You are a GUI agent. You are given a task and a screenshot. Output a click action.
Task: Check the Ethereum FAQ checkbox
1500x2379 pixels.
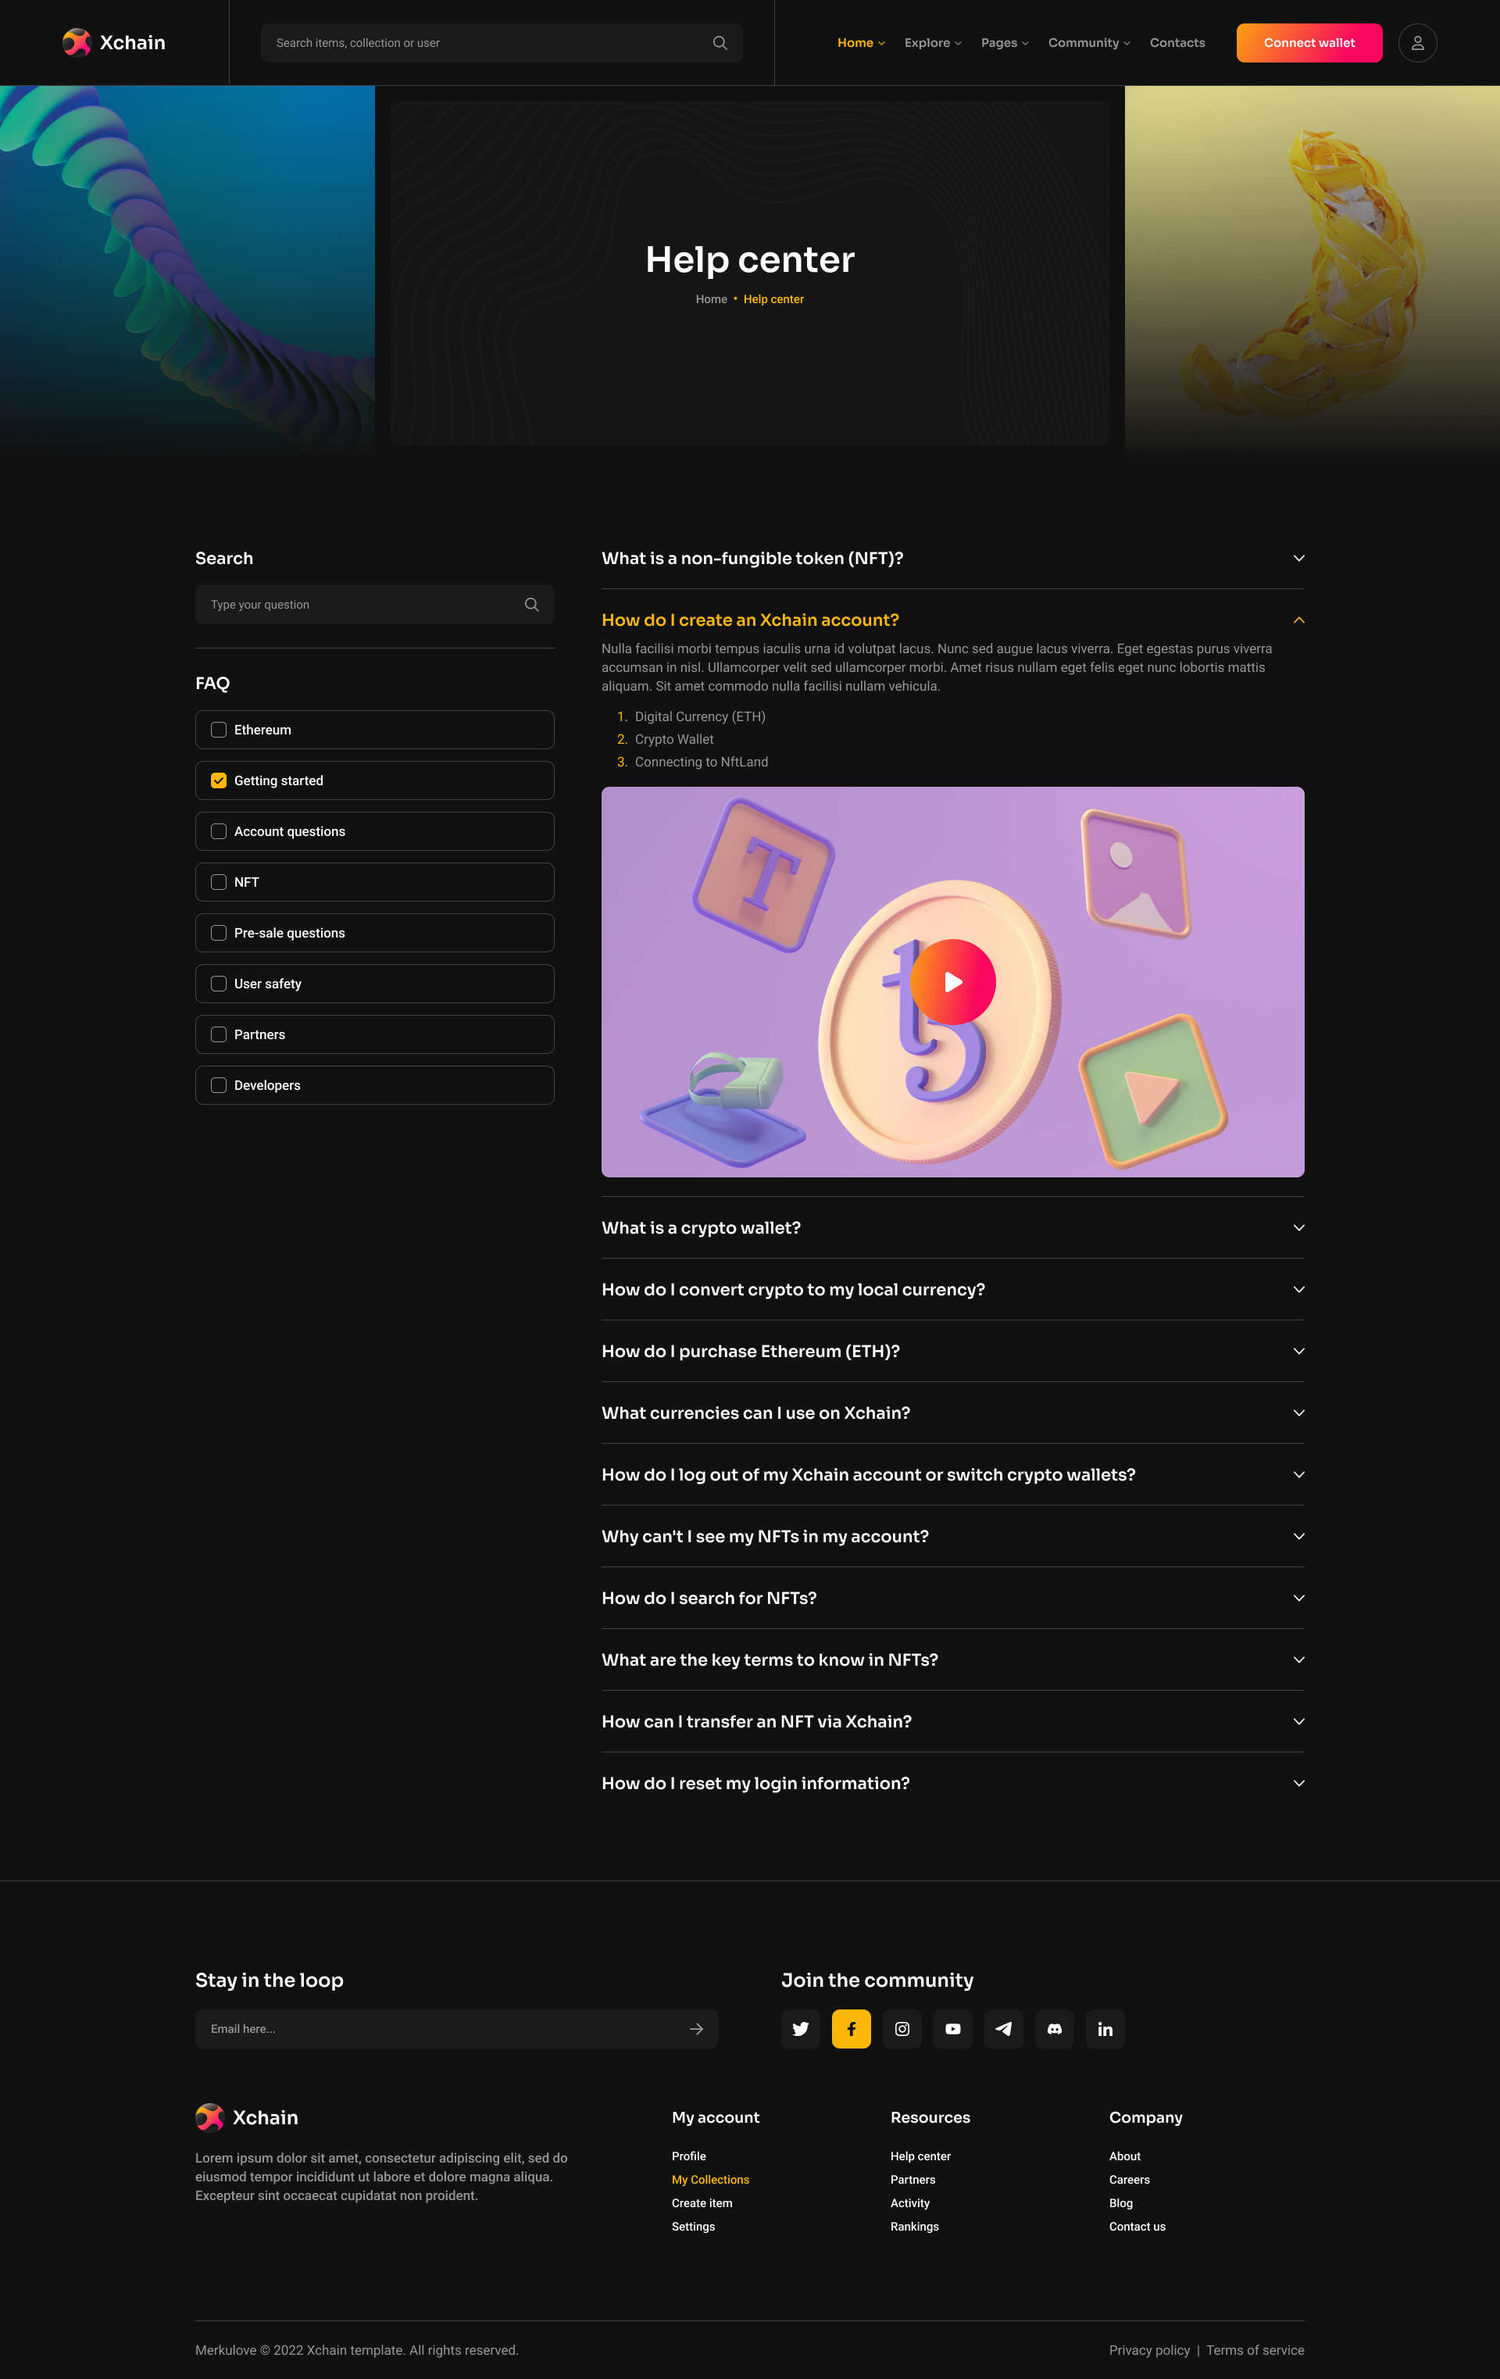tap(219, 729)
